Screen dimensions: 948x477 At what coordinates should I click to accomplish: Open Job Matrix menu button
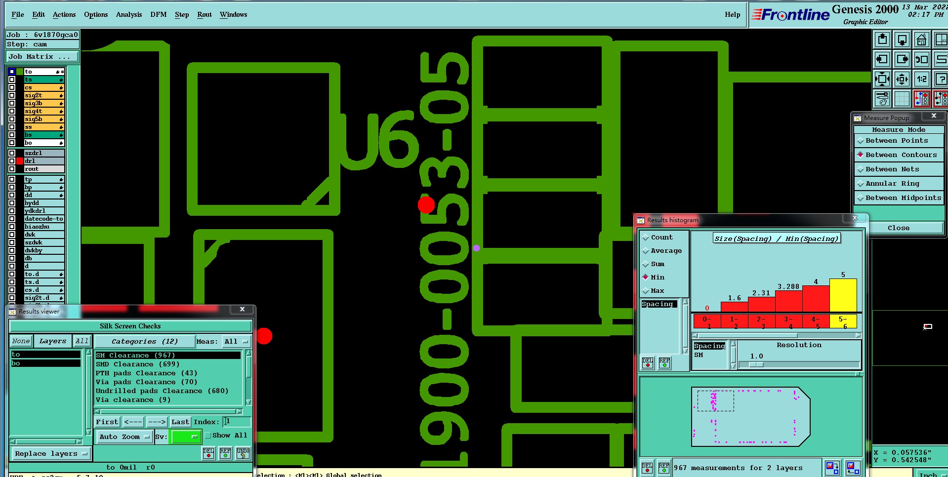coord(42,57)
